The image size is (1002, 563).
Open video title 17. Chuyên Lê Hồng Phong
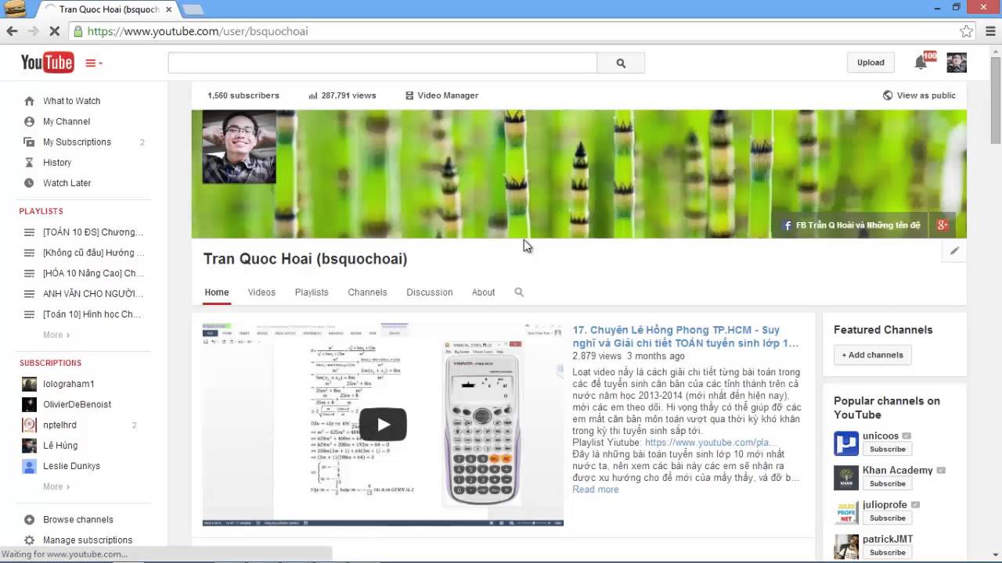click(686, 336)
